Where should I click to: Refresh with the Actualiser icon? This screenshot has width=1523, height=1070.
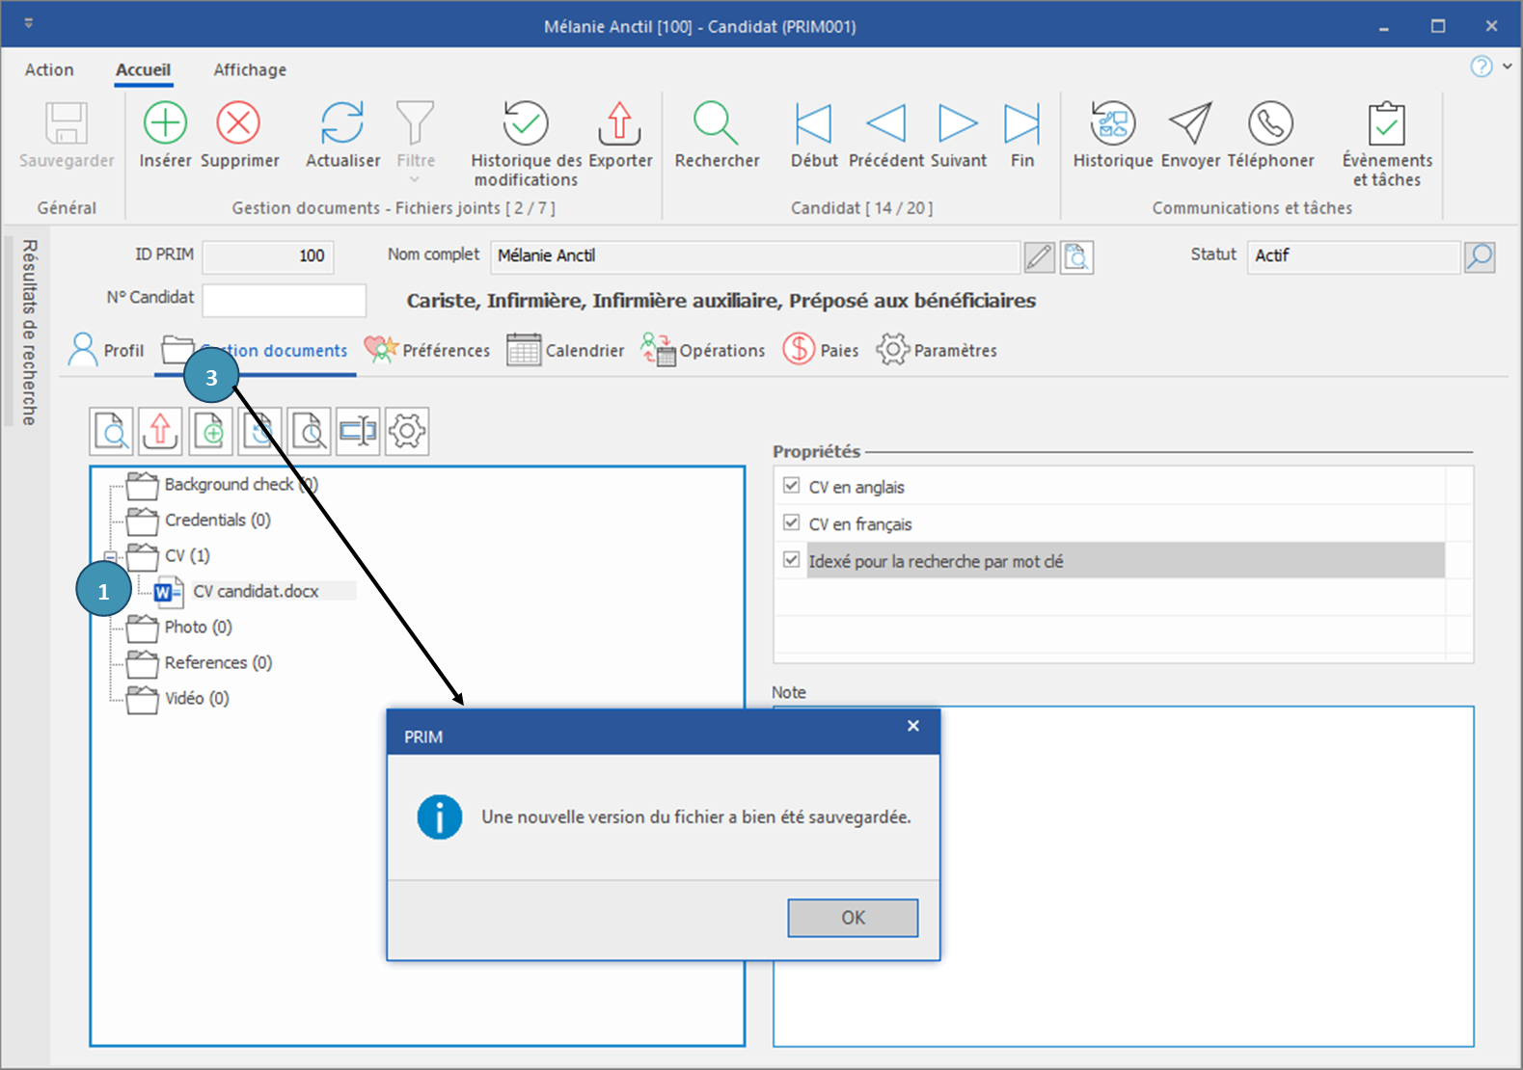tap(342, 123)
